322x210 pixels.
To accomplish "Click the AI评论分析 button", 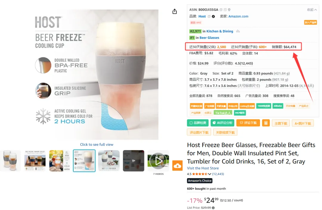I will [x=222, y=123].
